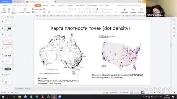Click the command search field
This screenshot has width=177, height=99.
coord(130,5)
